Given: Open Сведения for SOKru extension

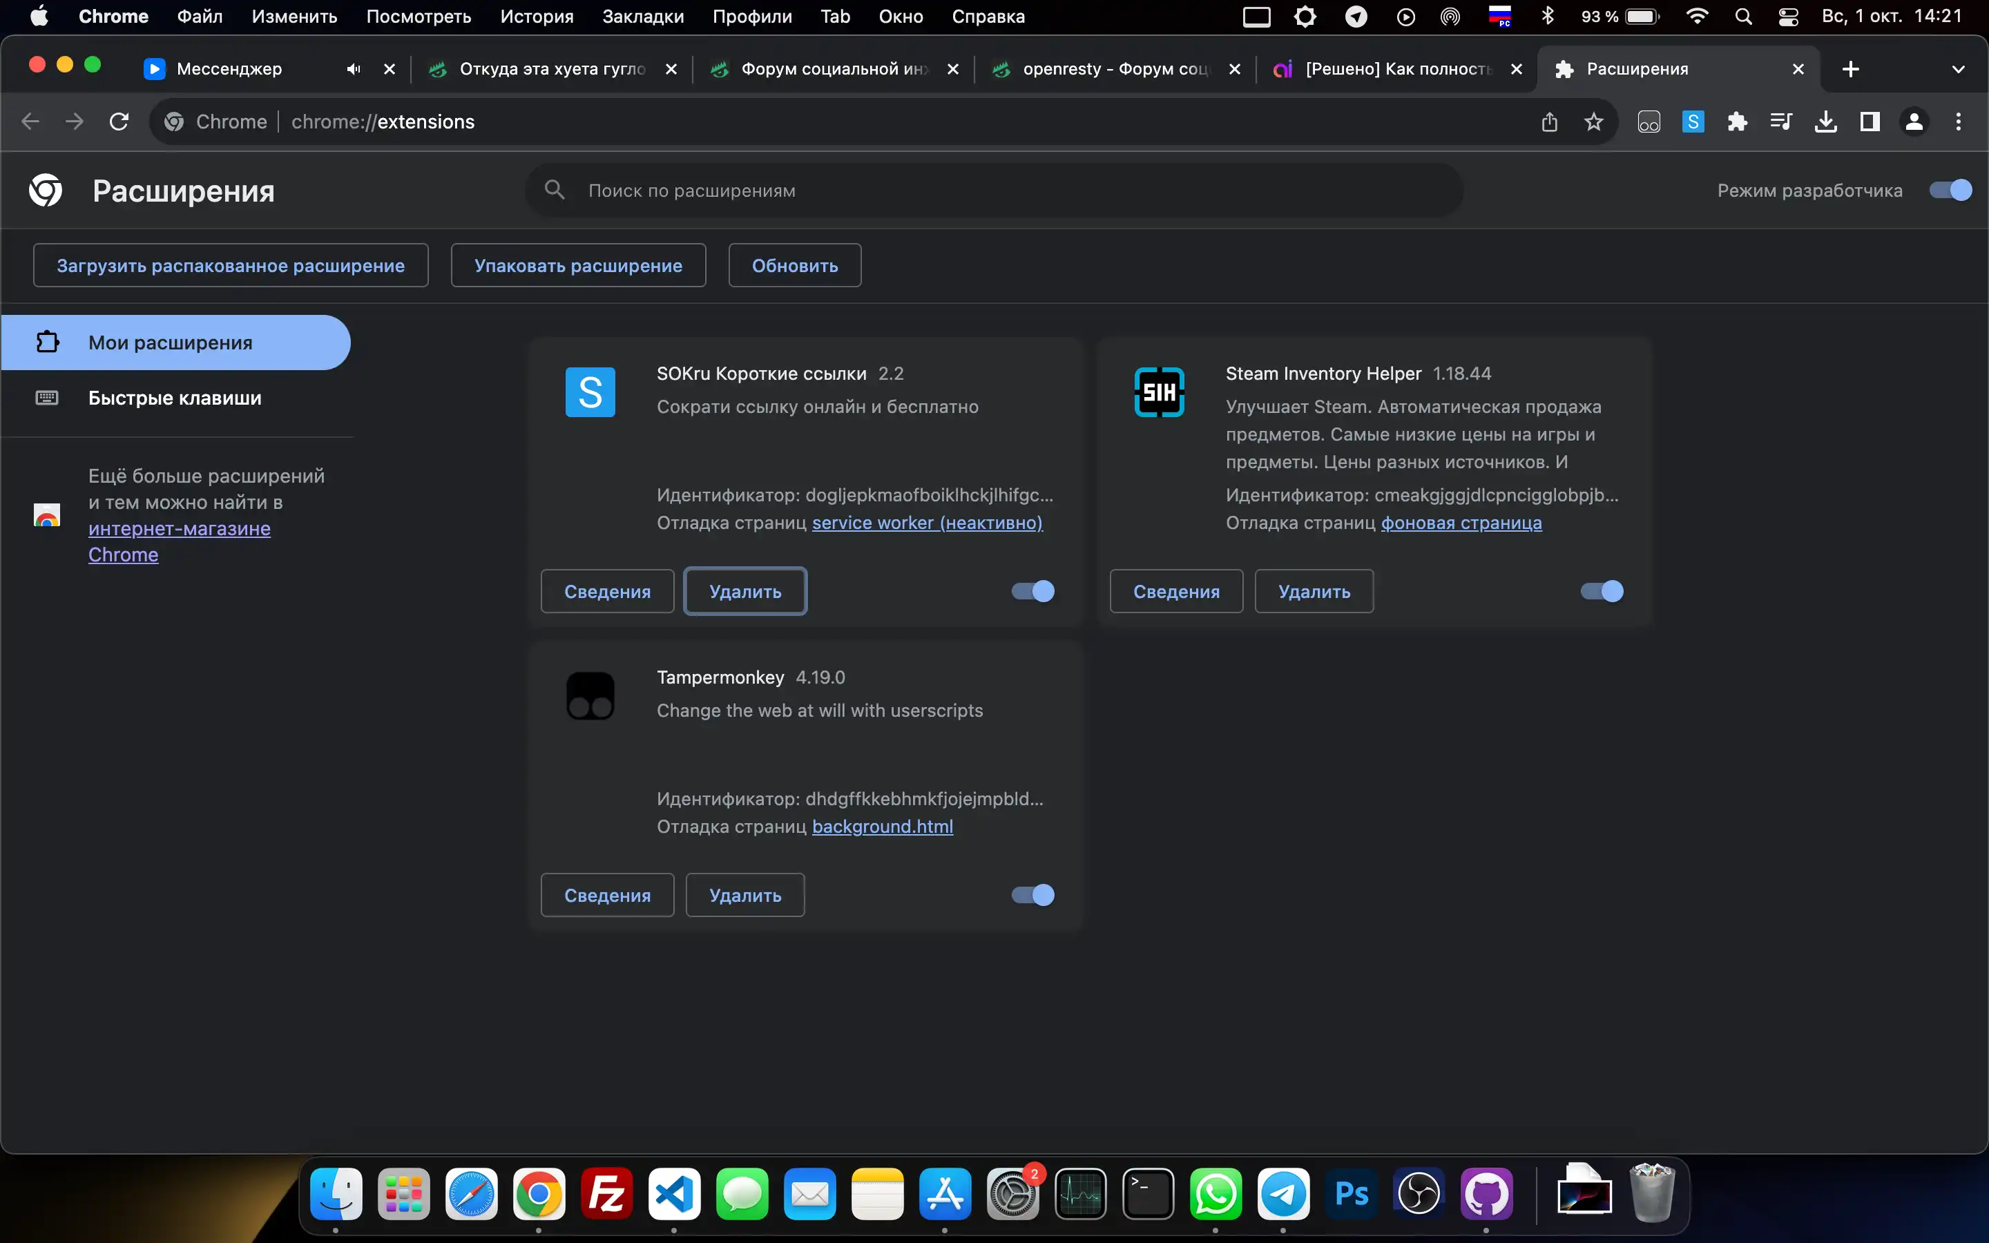Looking at the screenshot, I should click(x=607, y=591).
